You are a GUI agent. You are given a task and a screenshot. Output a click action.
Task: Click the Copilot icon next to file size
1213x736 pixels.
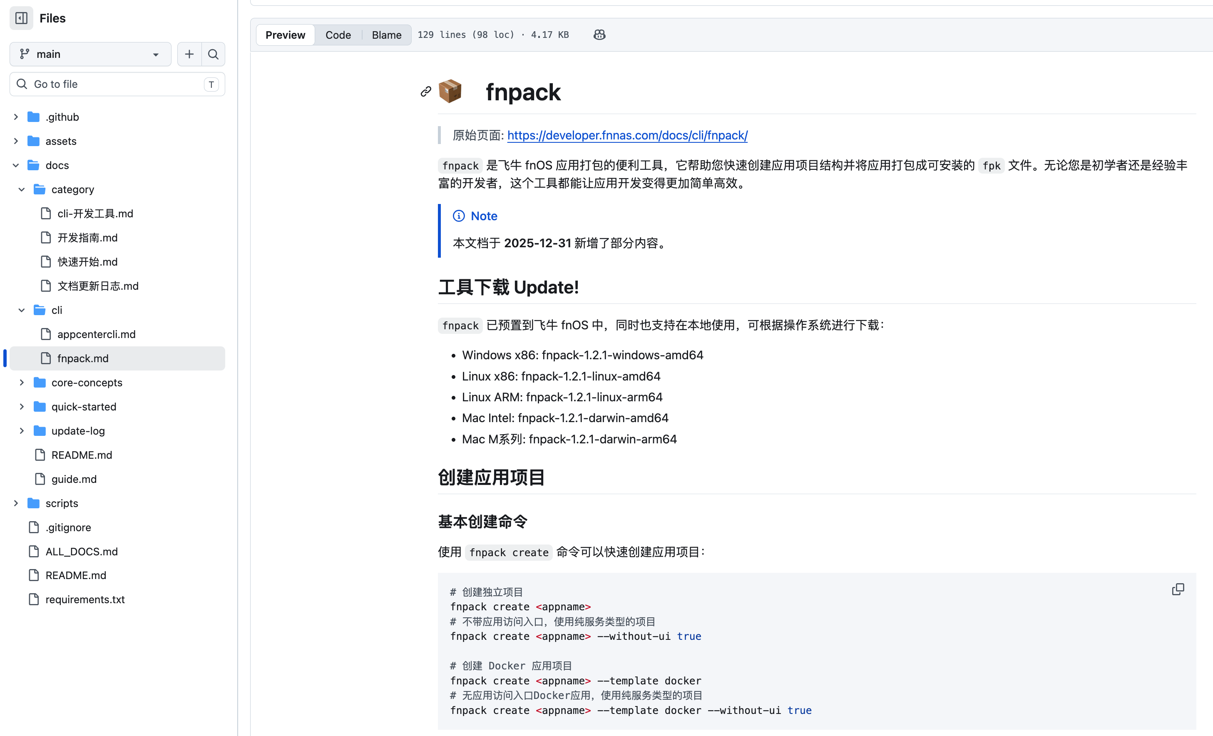[x=599, y=35]
